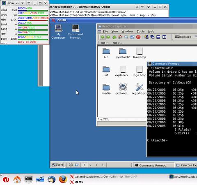Open the View menu in ReactOS Explorer
197x185 pixels.
[115, 31]
